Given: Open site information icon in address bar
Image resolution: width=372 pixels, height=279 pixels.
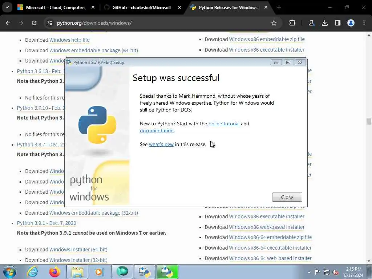Looking at the screenshot, I should coord(49,23).
